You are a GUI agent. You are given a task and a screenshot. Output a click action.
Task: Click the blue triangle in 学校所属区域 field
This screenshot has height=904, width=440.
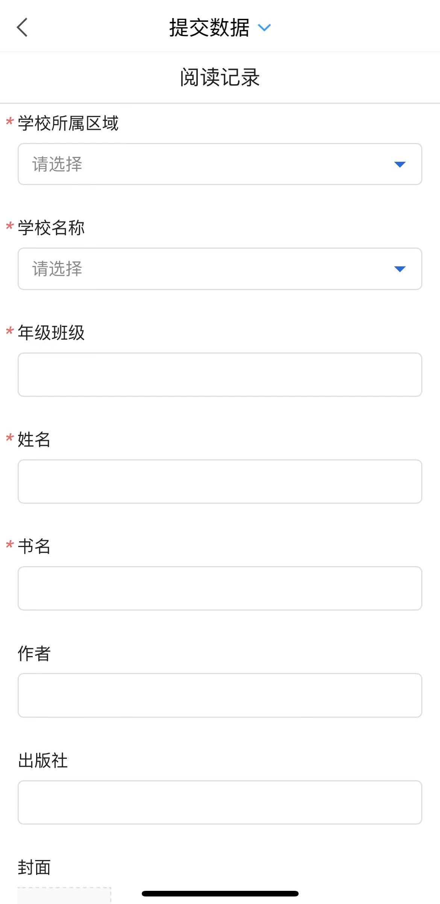pos(399,164)
